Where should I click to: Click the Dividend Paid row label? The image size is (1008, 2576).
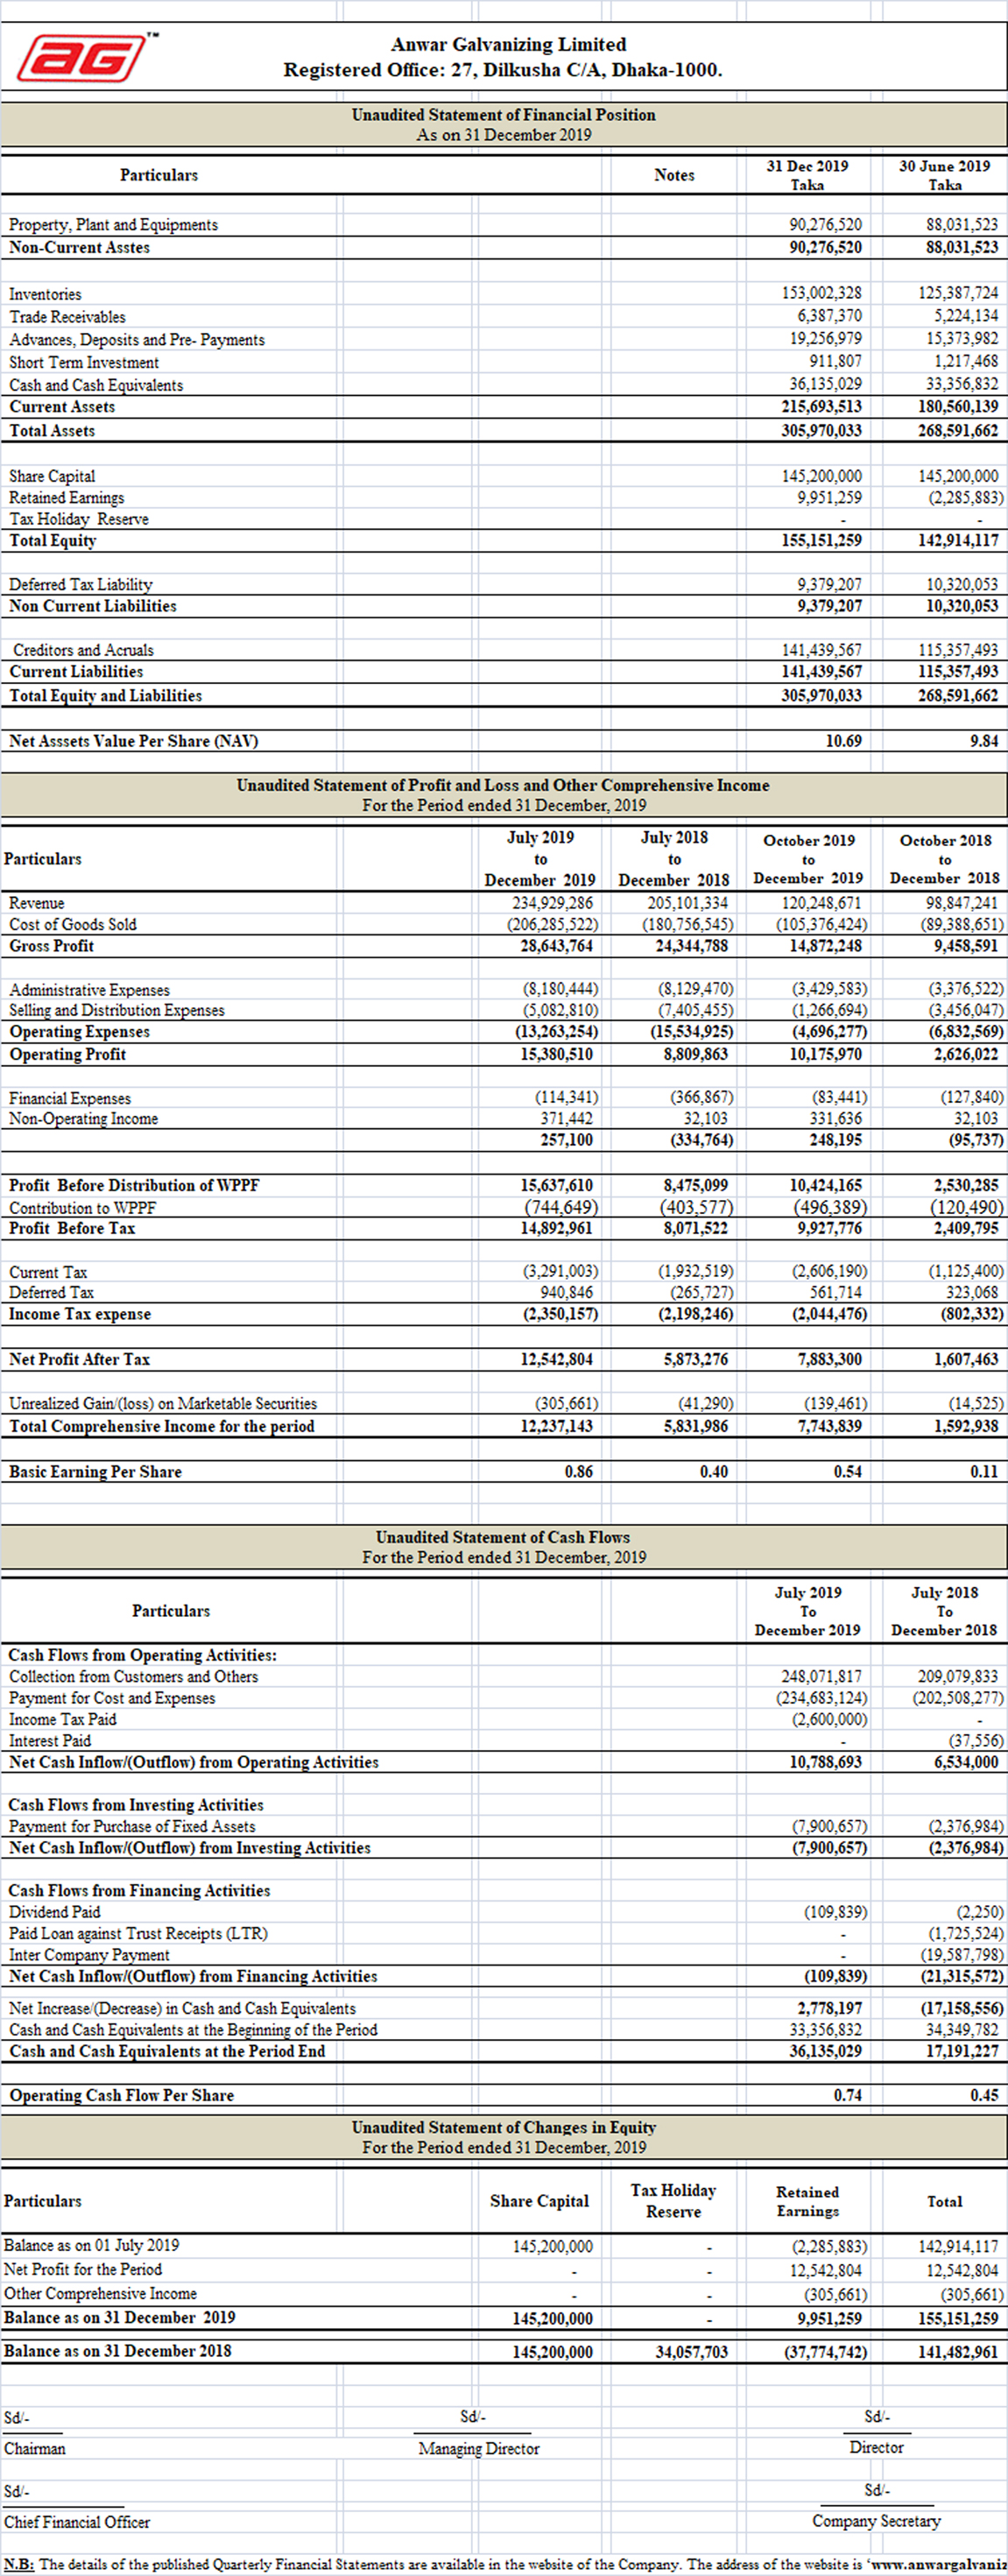click(x=54, y=1912)
